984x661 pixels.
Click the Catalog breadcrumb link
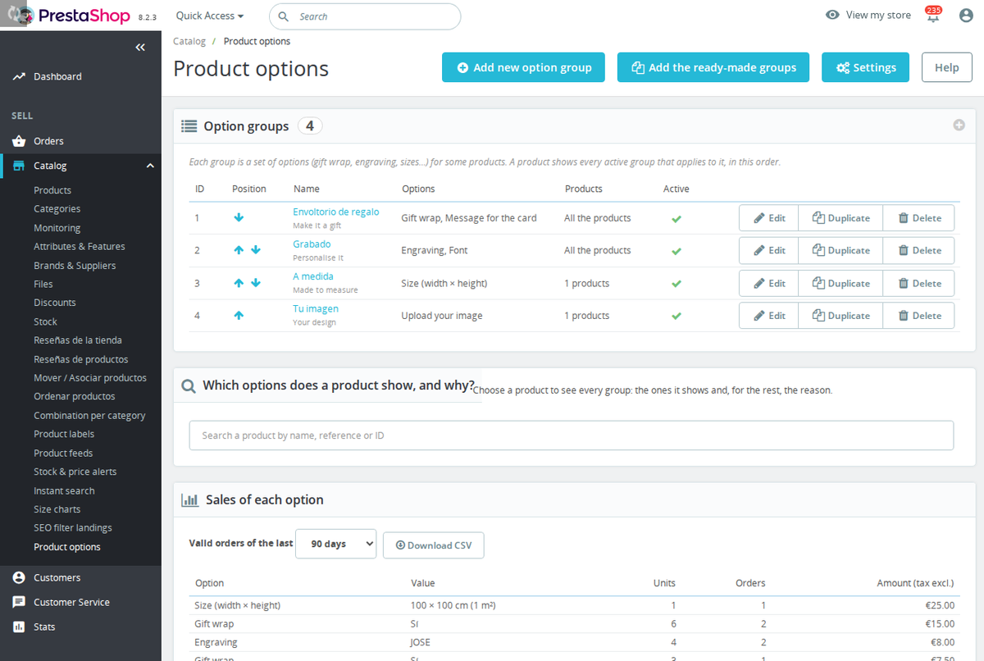coord(189,41)
